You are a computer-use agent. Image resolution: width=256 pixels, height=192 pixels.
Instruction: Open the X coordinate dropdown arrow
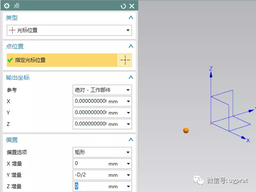point(128,101)
